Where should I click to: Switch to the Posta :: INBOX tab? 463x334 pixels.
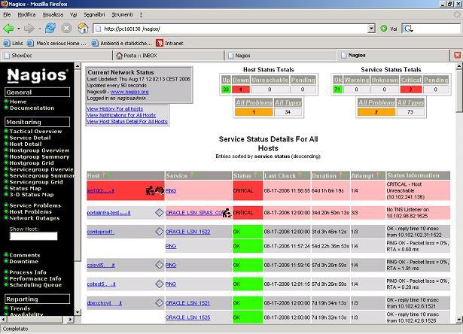tap(169, 55)
